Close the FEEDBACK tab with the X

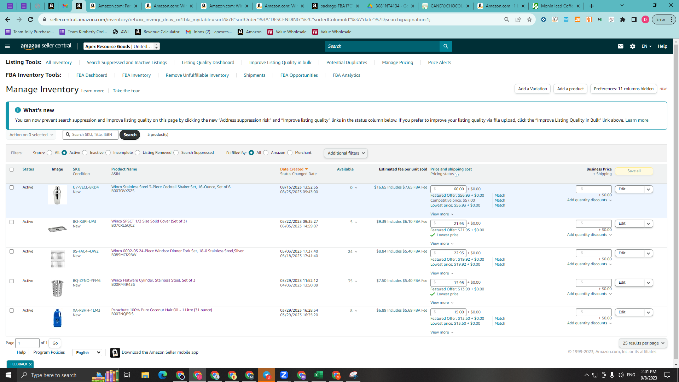pos(30,364)
